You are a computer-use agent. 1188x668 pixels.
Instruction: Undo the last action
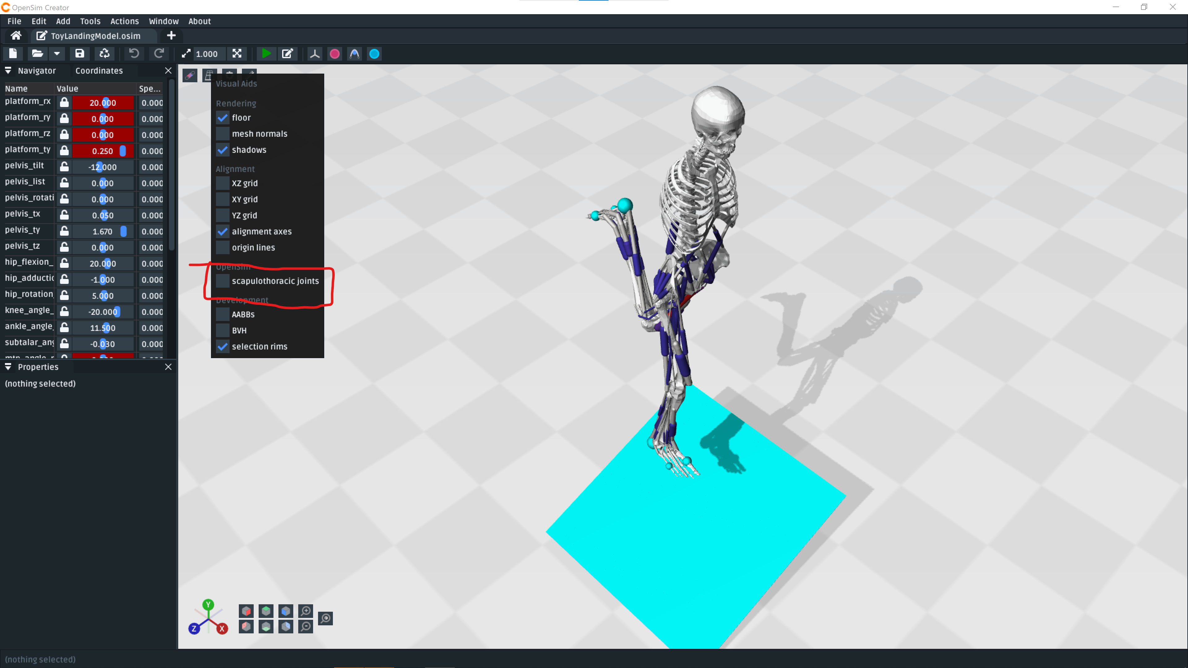pos(133,54)
